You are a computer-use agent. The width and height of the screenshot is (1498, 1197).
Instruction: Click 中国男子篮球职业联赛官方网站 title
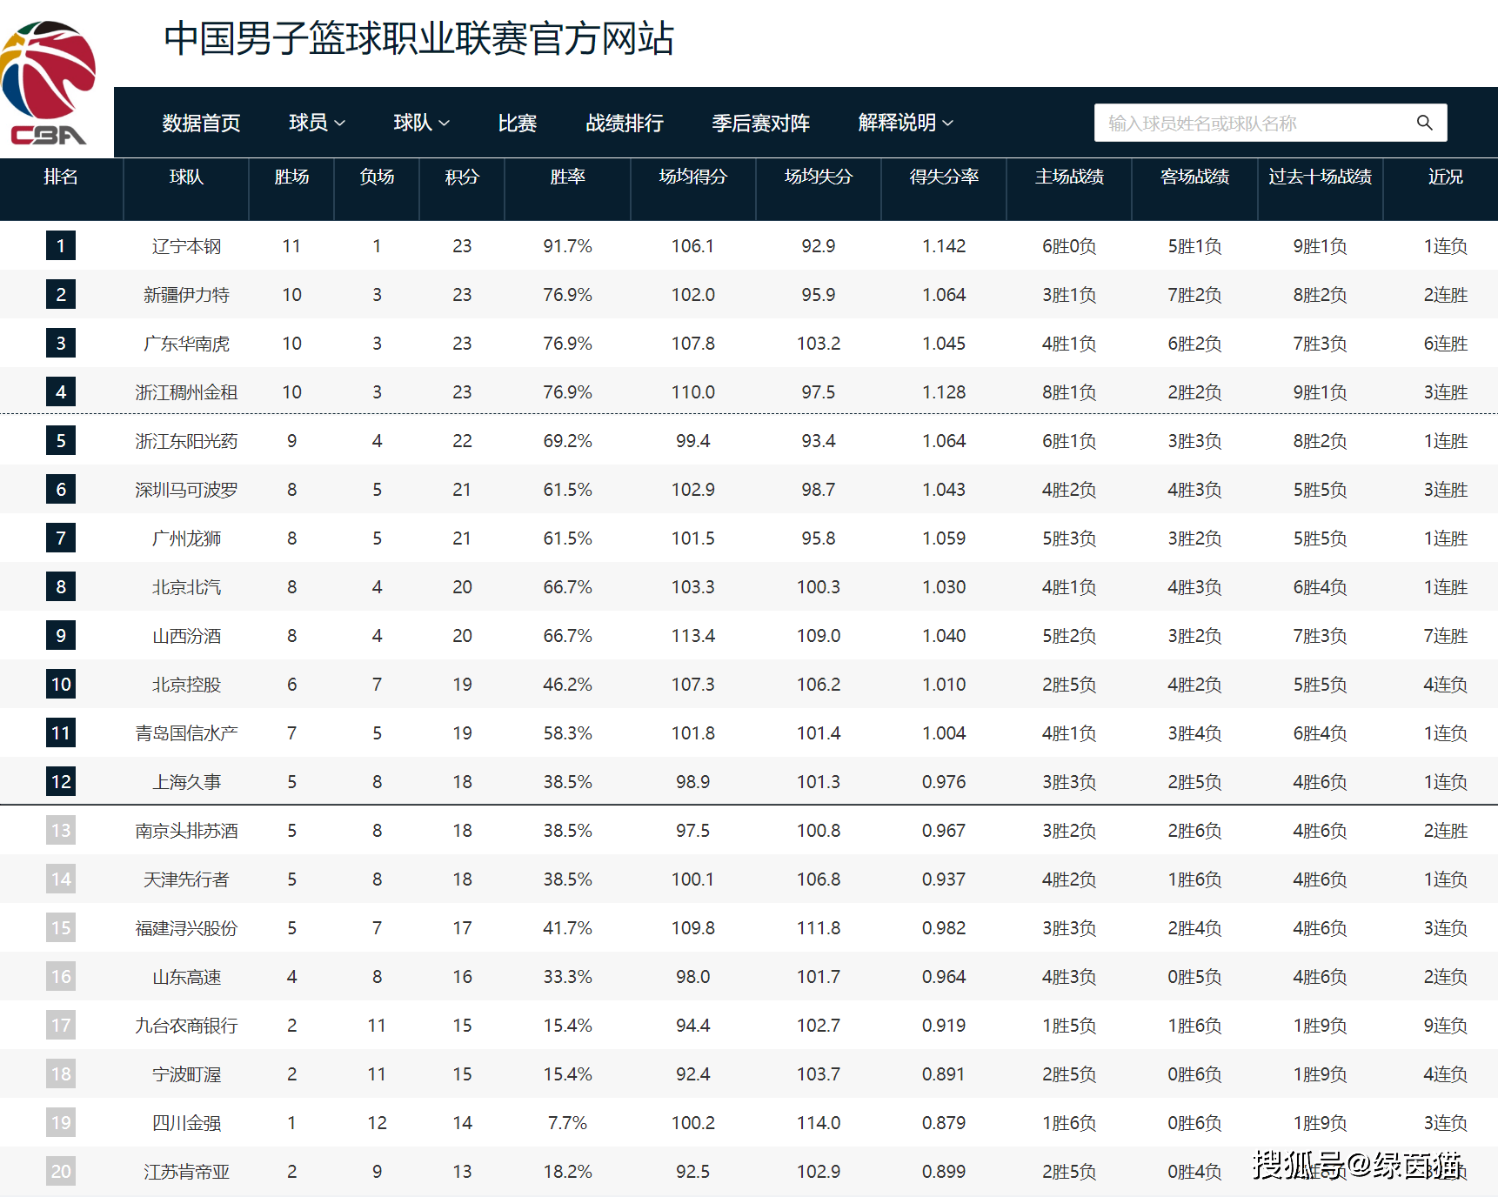(418, 38)
